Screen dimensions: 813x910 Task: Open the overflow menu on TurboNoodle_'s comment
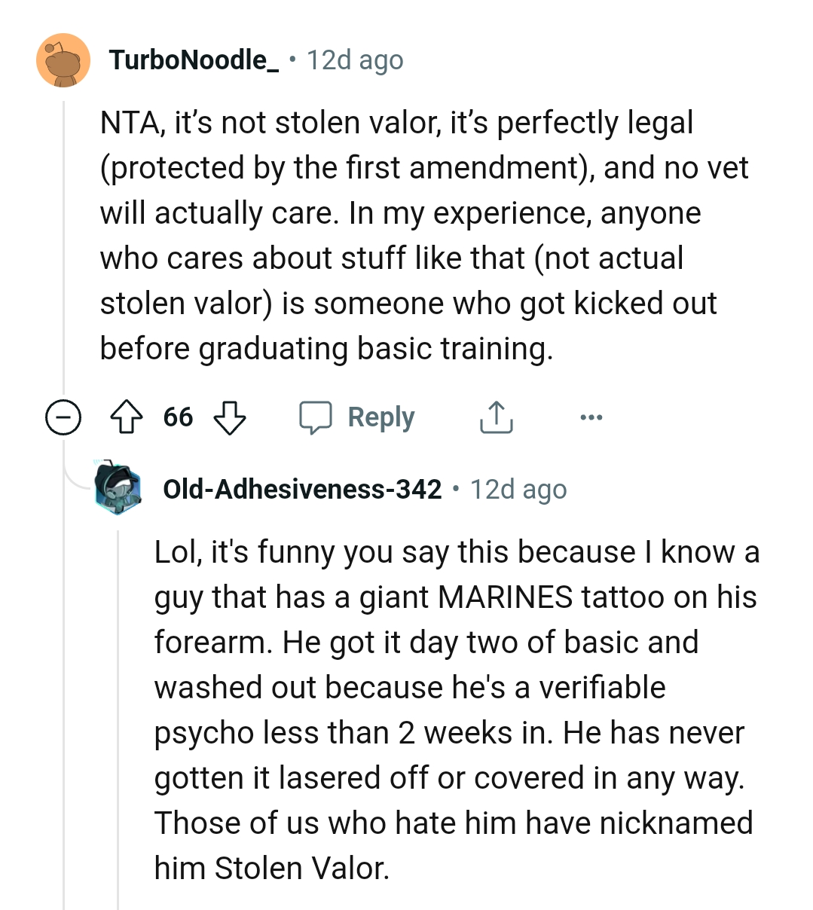[x=591, y=417]
